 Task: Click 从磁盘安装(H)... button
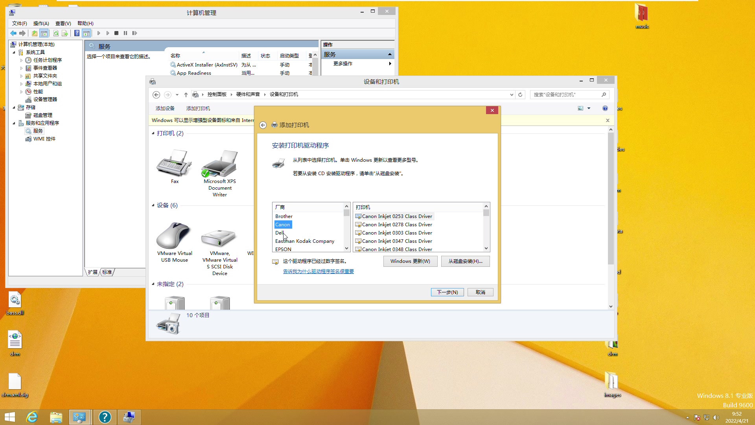tap(466, 261)
